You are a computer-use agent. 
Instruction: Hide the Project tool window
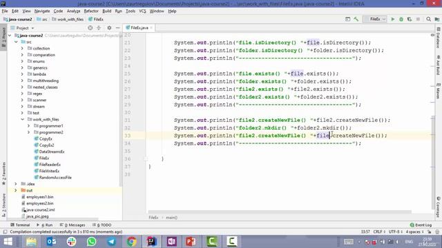(x=118, y=28)
